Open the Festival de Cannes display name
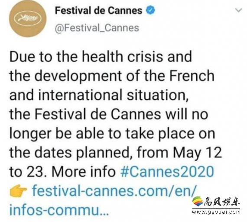Image resolution: width=247 pixels, height=222 pixels. [x=99, y=10]
